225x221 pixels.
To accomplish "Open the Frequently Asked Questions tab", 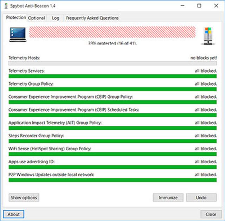I will pos(92,18).
